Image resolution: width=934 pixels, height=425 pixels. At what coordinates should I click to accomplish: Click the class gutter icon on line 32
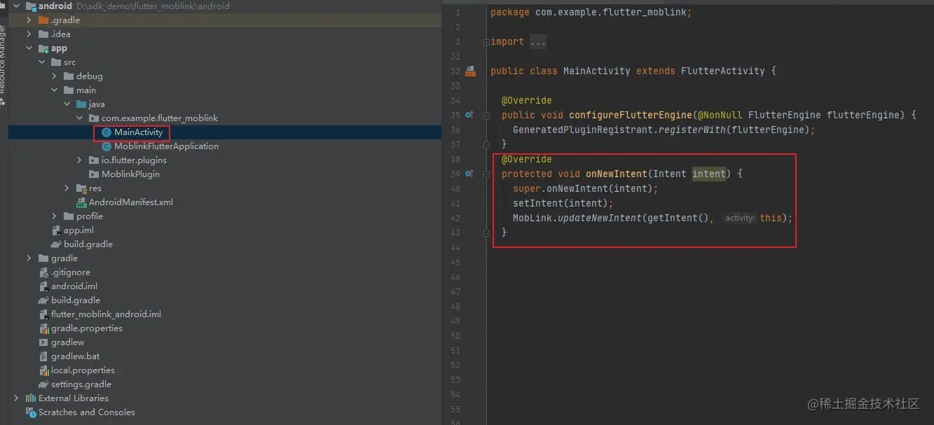[470, 71]
